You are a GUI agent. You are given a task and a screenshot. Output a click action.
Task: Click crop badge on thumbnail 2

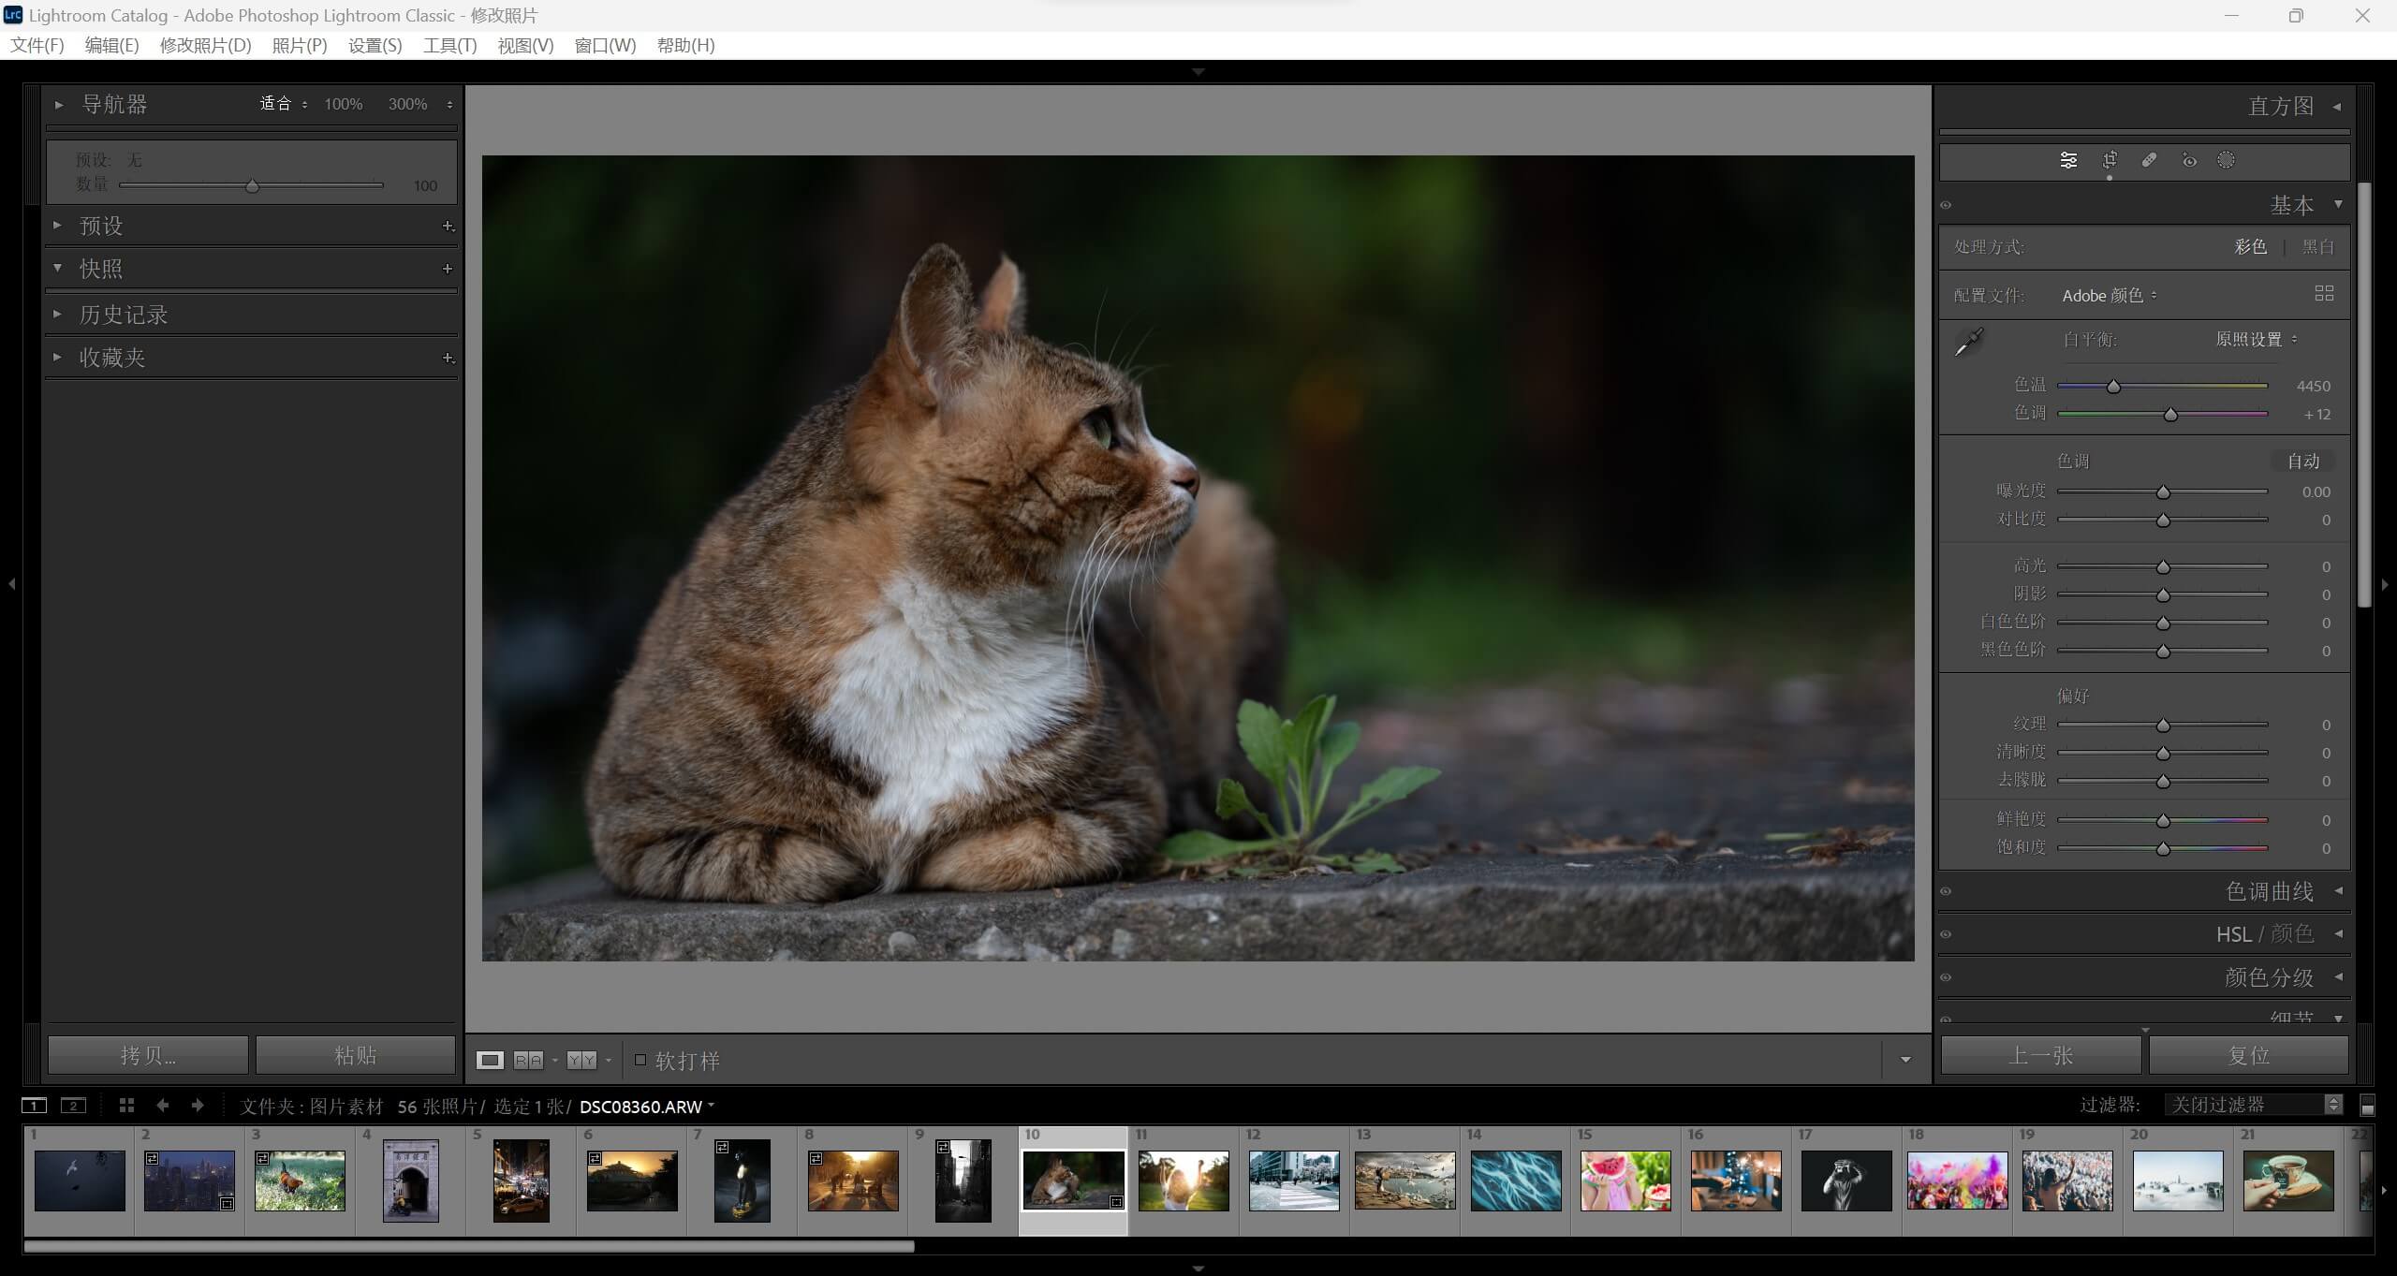click(x=227, y=1204)
